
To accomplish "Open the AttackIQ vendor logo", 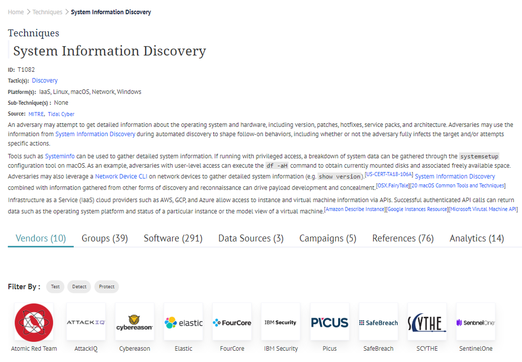I will [86, 322].
